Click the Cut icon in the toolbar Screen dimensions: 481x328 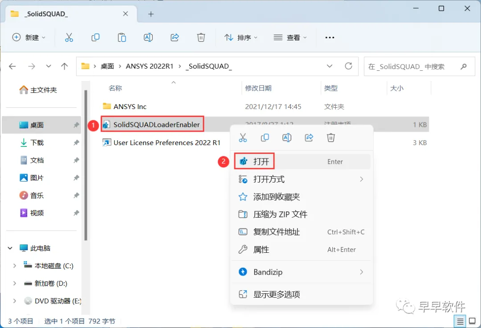(69, 37)
